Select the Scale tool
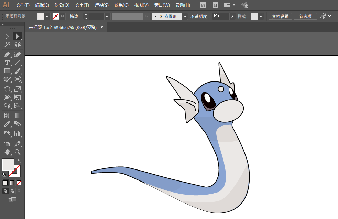Image resolution: width=338 pixels, height=219 pixels. [18, 89]
